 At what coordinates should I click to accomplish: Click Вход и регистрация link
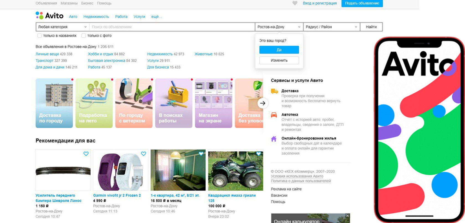point(320,3)
